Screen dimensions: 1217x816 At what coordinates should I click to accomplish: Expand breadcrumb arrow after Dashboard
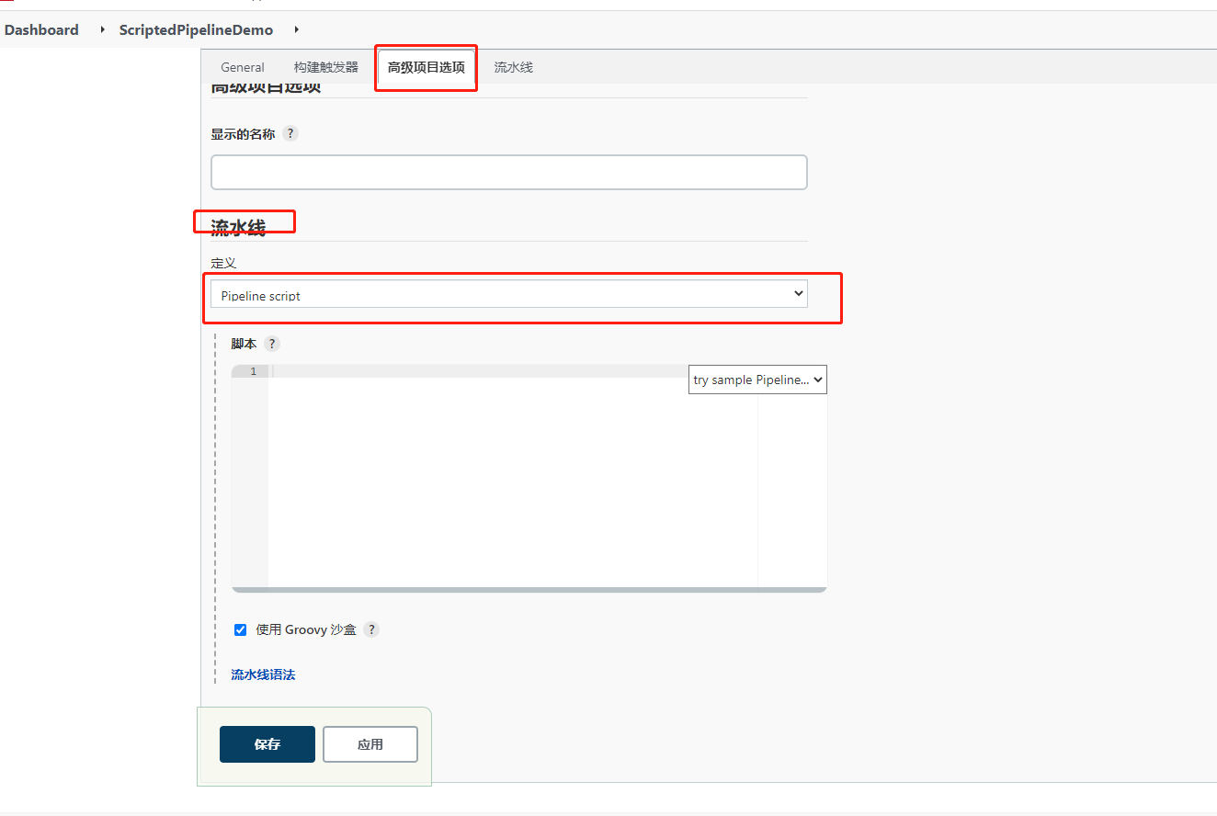tap(103, 29)
